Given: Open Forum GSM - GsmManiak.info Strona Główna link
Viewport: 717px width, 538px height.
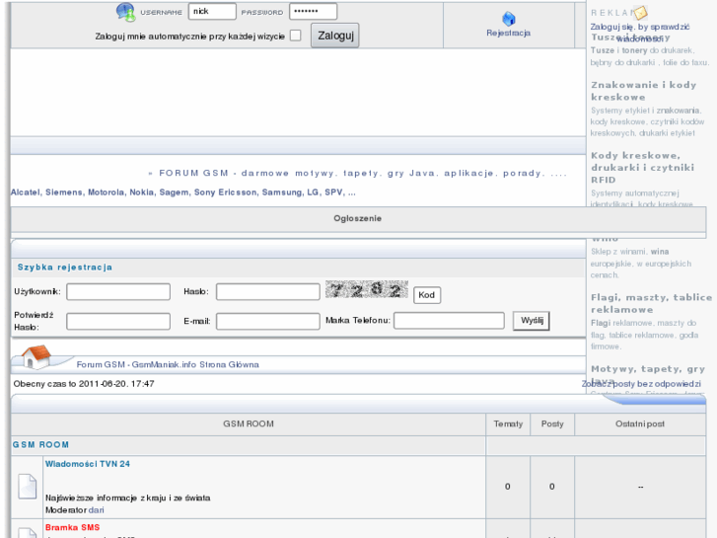Looking at the screenshot, I should pos(168,364).
